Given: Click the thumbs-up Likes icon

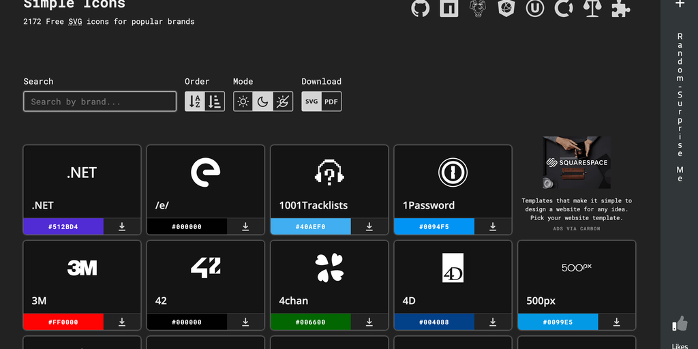Looking at the screenshot, I should pyautogui.click(x=679, y=324).
